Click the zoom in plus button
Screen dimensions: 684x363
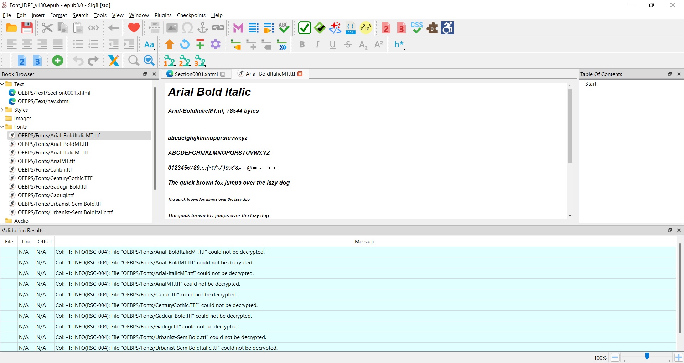pyautogui.click(x=679, y=358)
